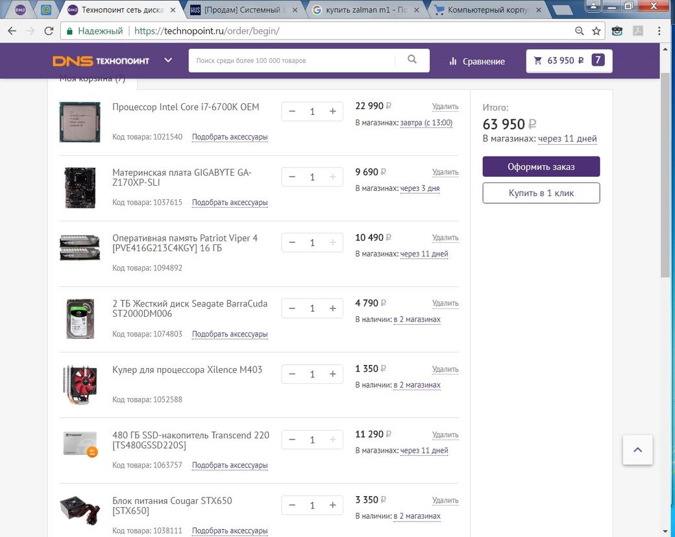
Task: Close the купить zalman m1 tab
Action: [x=416, y=10]
